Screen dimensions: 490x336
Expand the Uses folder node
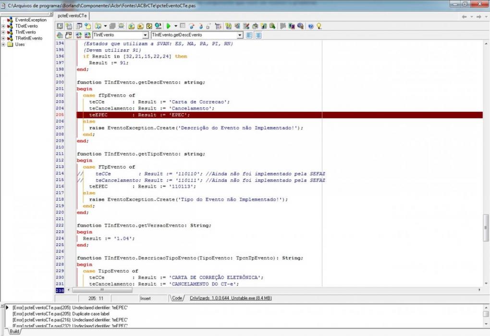[3, 44]
